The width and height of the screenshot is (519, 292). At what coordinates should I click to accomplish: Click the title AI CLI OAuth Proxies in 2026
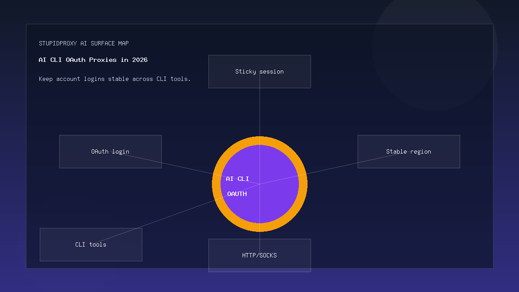point(93,60)
